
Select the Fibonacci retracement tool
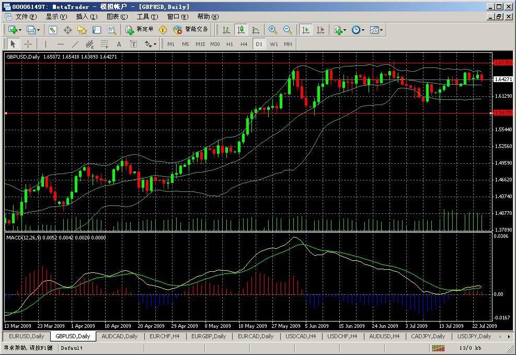[x=104, y=44]
